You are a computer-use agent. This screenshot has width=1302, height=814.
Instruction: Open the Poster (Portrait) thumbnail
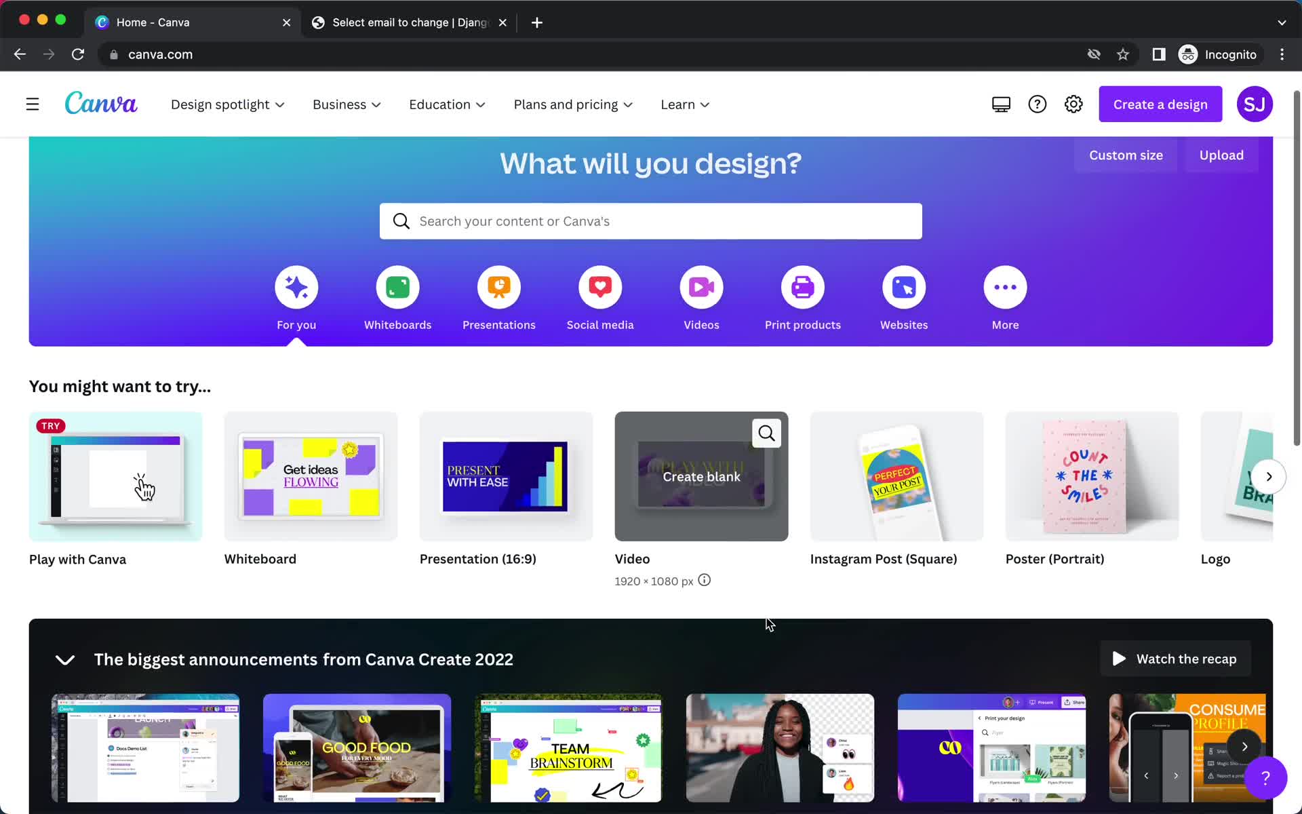(1092, 476)
